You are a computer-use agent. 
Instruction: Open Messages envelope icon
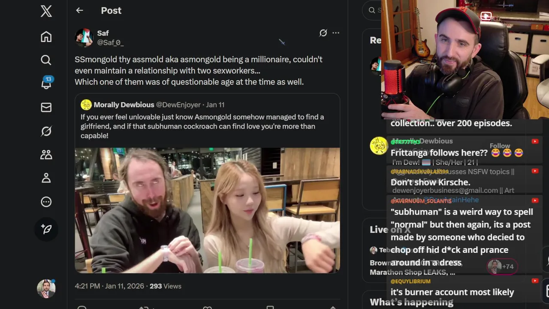click(46, 107)
